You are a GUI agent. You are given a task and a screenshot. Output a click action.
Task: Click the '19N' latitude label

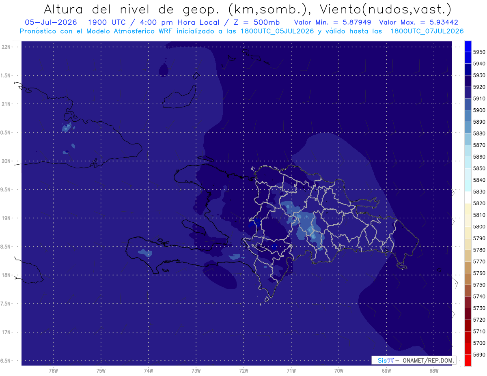click(6, 218)
